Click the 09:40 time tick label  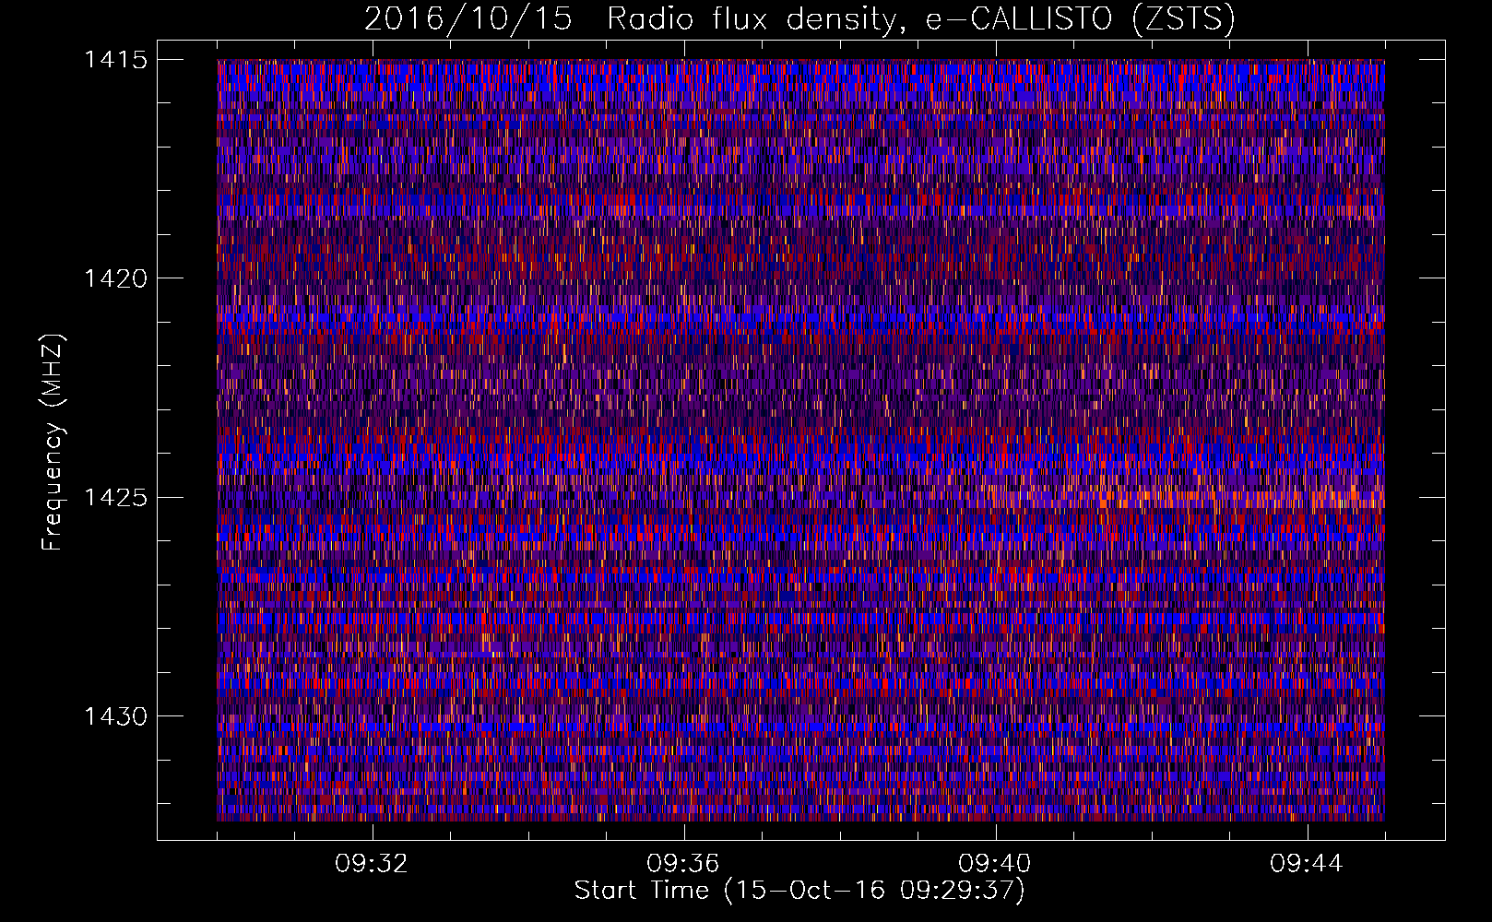(x=995, y=863)
